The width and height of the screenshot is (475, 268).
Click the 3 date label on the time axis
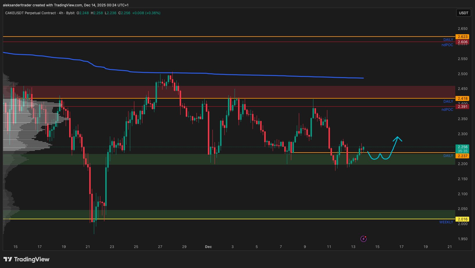(x=233, y=247)
